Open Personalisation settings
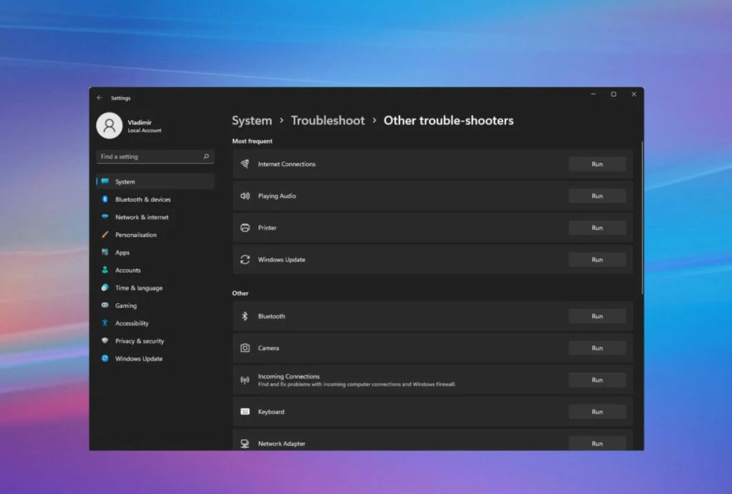Viewport: 732px width, 494px height. 155,235
